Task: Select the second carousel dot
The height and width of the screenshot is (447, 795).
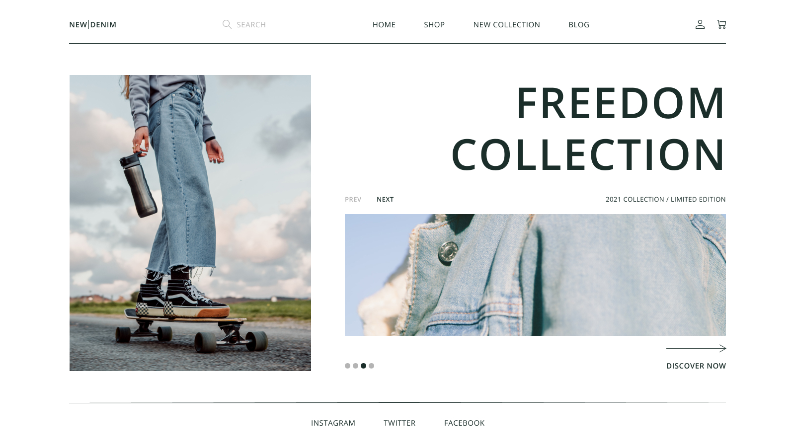Action: tap(355, 366)
